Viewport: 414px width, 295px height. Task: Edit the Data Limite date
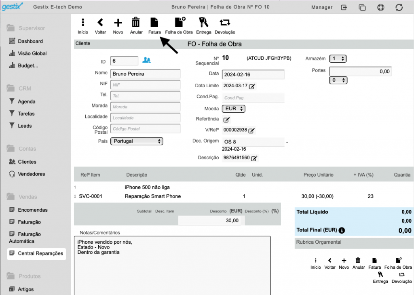[x=252, y=86]
